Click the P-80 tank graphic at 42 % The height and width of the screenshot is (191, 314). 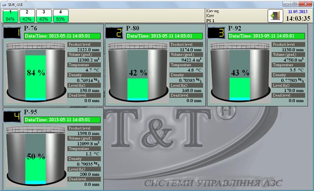(x=138, y=72)
